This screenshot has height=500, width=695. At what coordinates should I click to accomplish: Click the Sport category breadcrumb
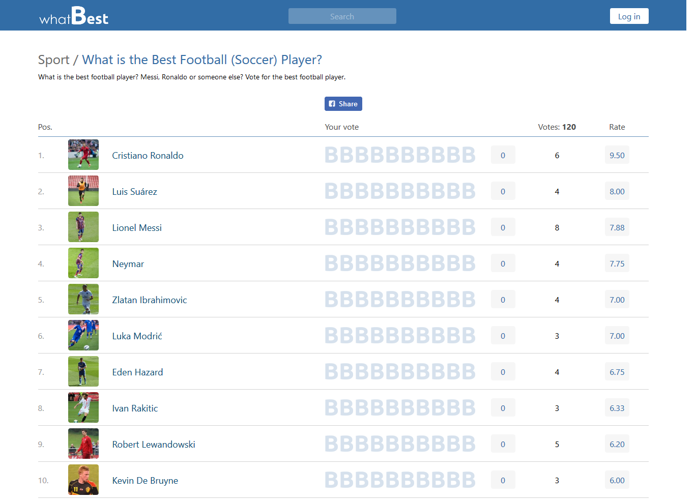tap(53, 60)
